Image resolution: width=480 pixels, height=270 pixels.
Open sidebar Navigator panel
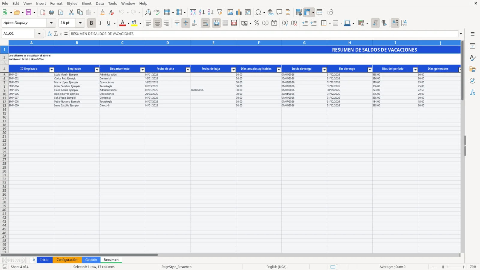click(x=473, y=81)
